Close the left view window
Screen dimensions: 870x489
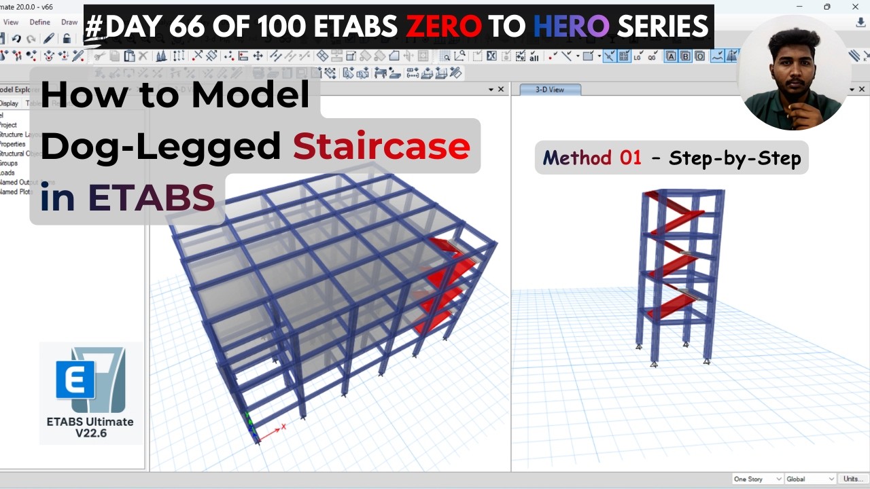[502, 89]
